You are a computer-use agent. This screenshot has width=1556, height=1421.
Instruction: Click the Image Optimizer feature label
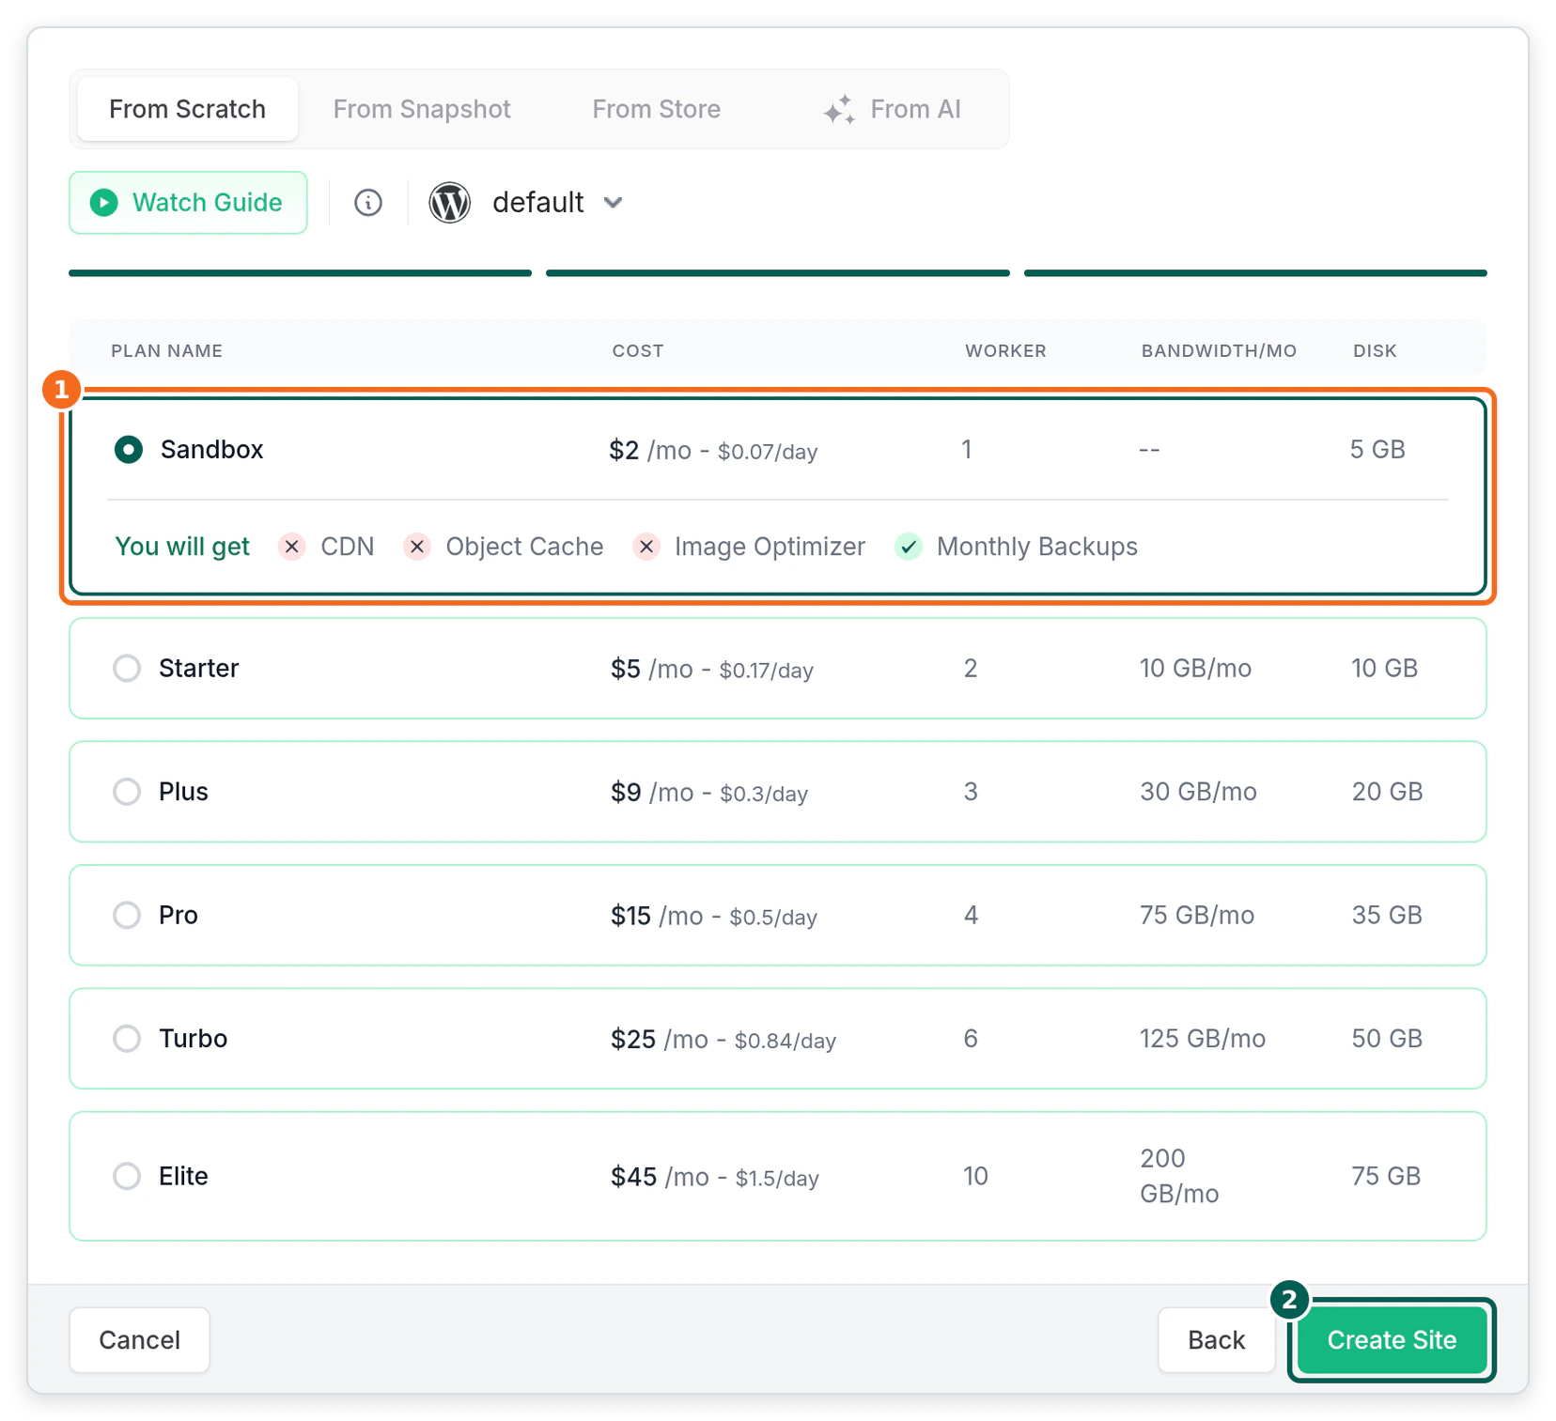click(770, 547)
